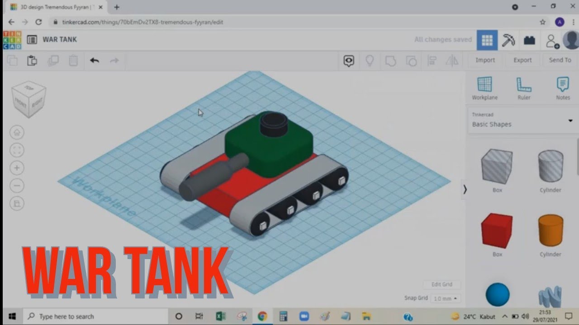
Task: Click the Group shapes icon
Action: (x=390, y=61)
